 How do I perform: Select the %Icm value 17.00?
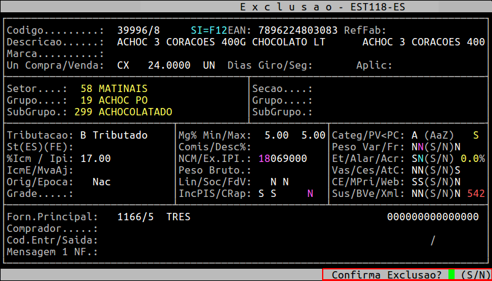96,158
